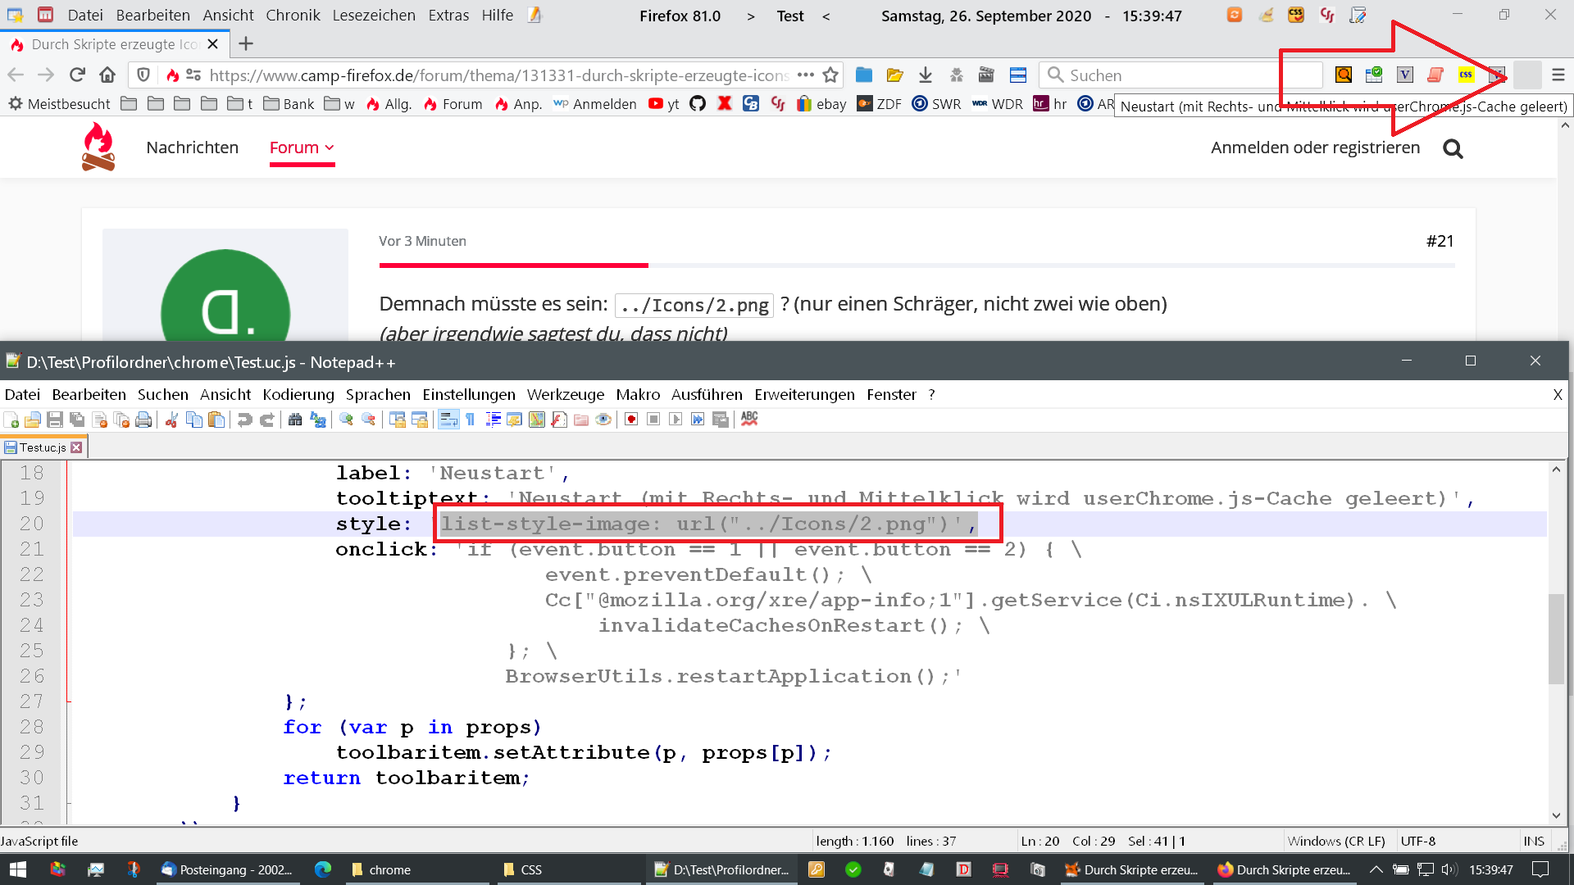Bookmark this page with the star icon
The width and height of the screenshot is (1574, 885).
tap(830, 75)
